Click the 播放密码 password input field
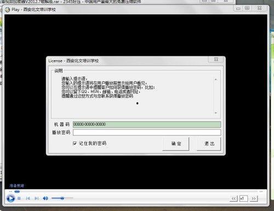274x211 pixels. tap(147, 132)
